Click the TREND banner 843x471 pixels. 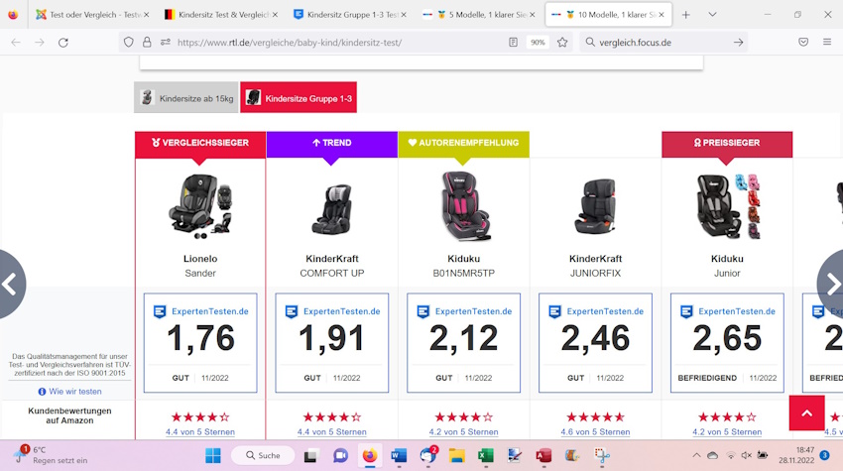point(331,143)
